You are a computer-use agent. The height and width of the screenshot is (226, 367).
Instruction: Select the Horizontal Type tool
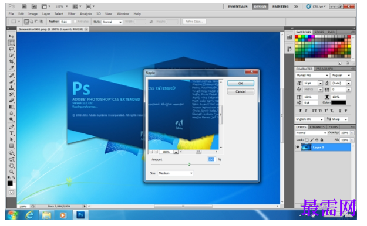tap(11, 133)
